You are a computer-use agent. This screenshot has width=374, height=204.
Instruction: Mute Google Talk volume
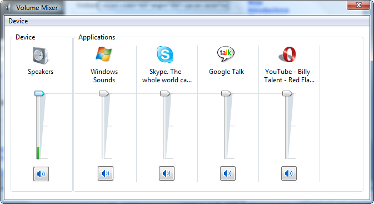pyautogui.click(x=227, y=173)
